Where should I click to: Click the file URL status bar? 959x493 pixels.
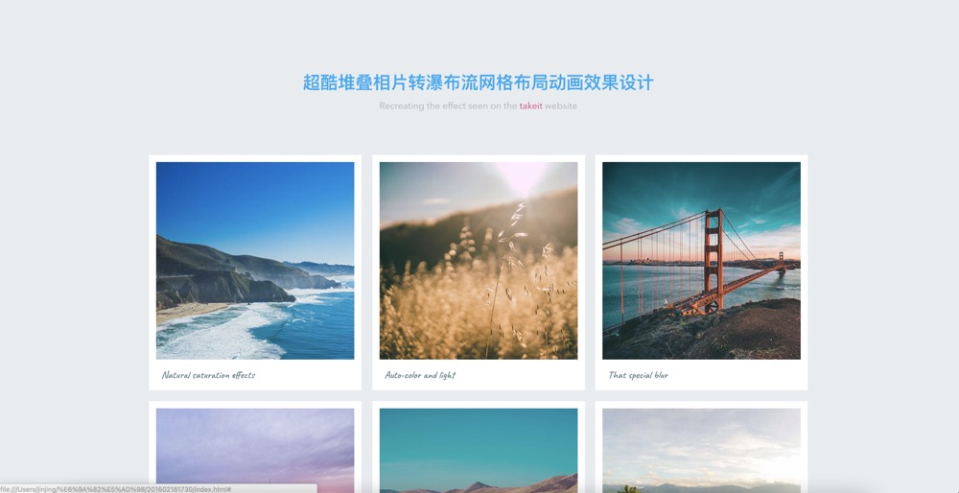[158, 489]
